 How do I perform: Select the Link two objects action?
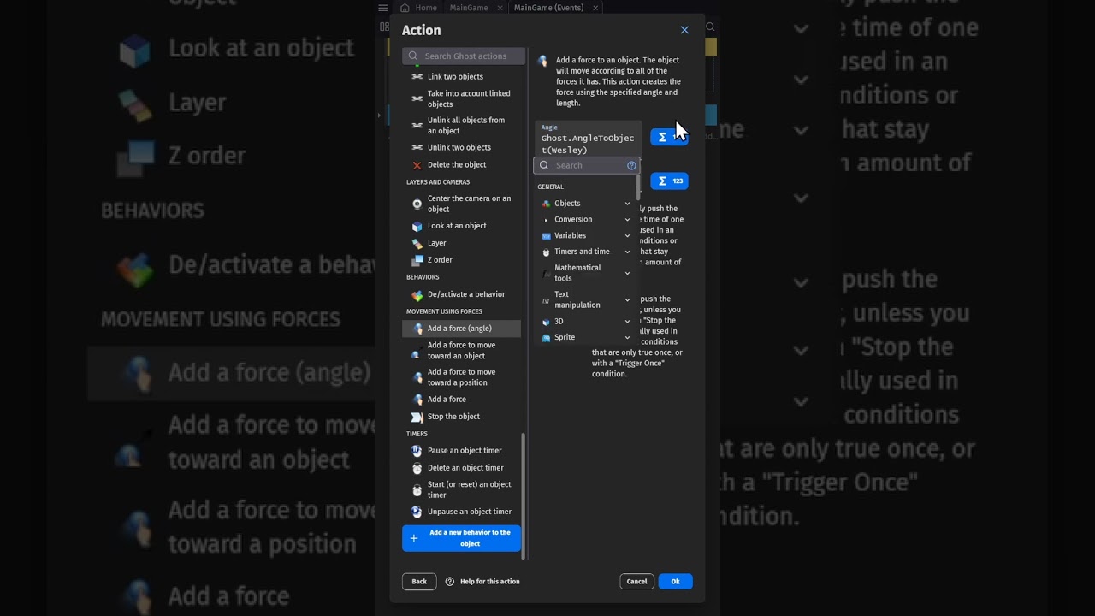click(x=461, y=76)
